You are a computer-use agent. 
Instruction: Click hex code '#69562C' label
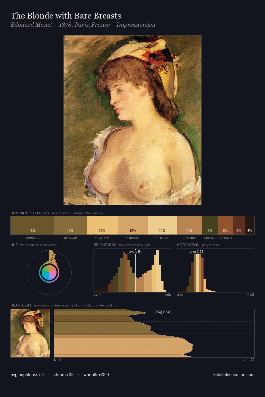[x=32, y=238]
